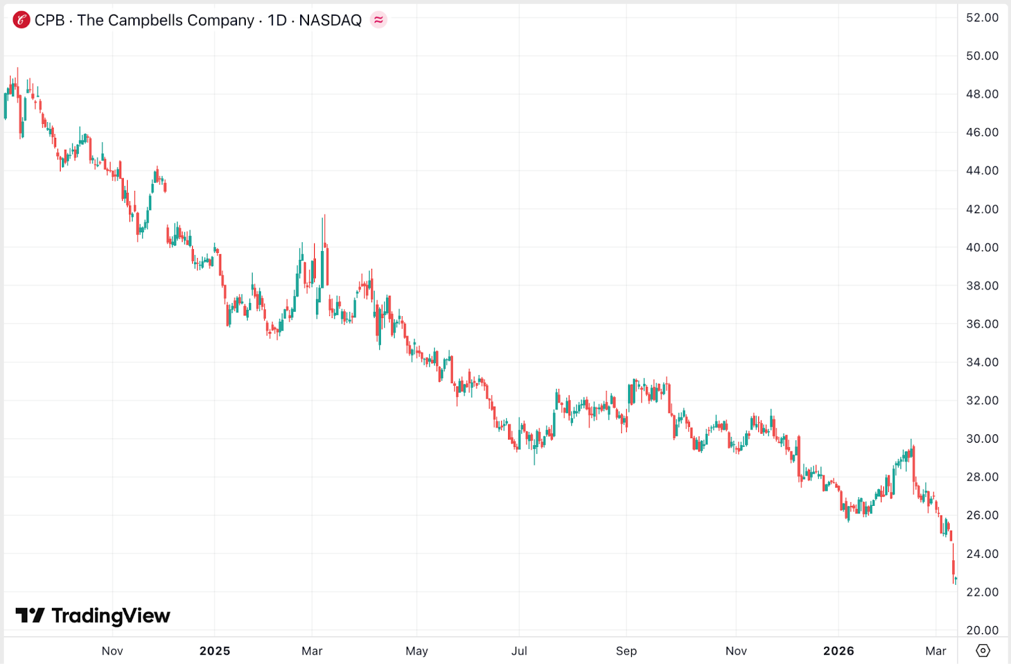Select The Campbells Company name in title
This screenshot has width=1011, height=664.
[166, 20]
